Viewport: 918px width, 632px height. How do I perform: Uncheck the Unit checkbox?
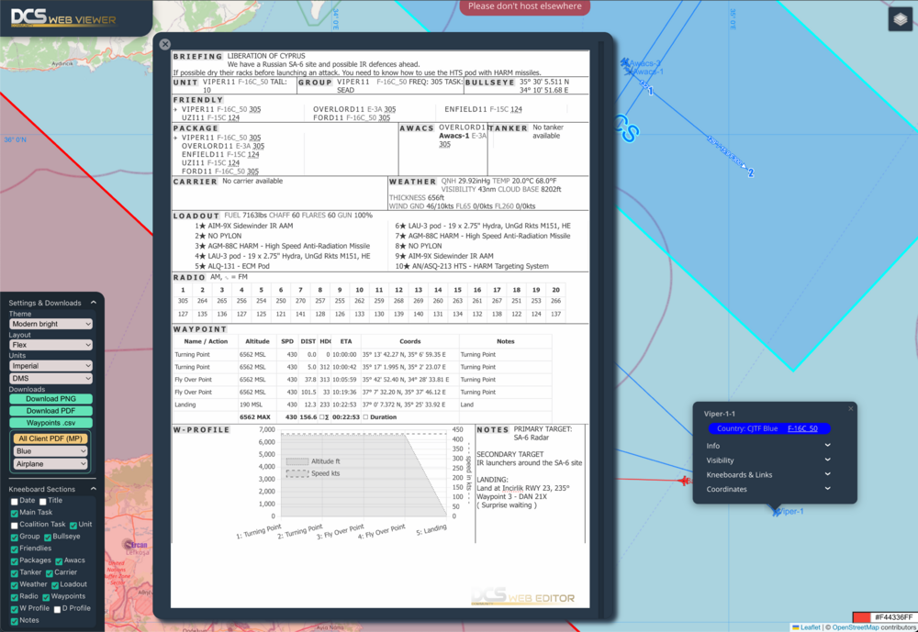click(73, 526)
